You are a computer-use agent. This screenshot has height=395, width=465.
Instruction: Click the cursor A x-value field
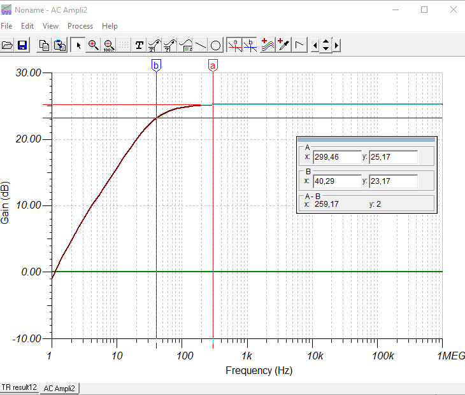pyautogui.click(x=337, y=157)
